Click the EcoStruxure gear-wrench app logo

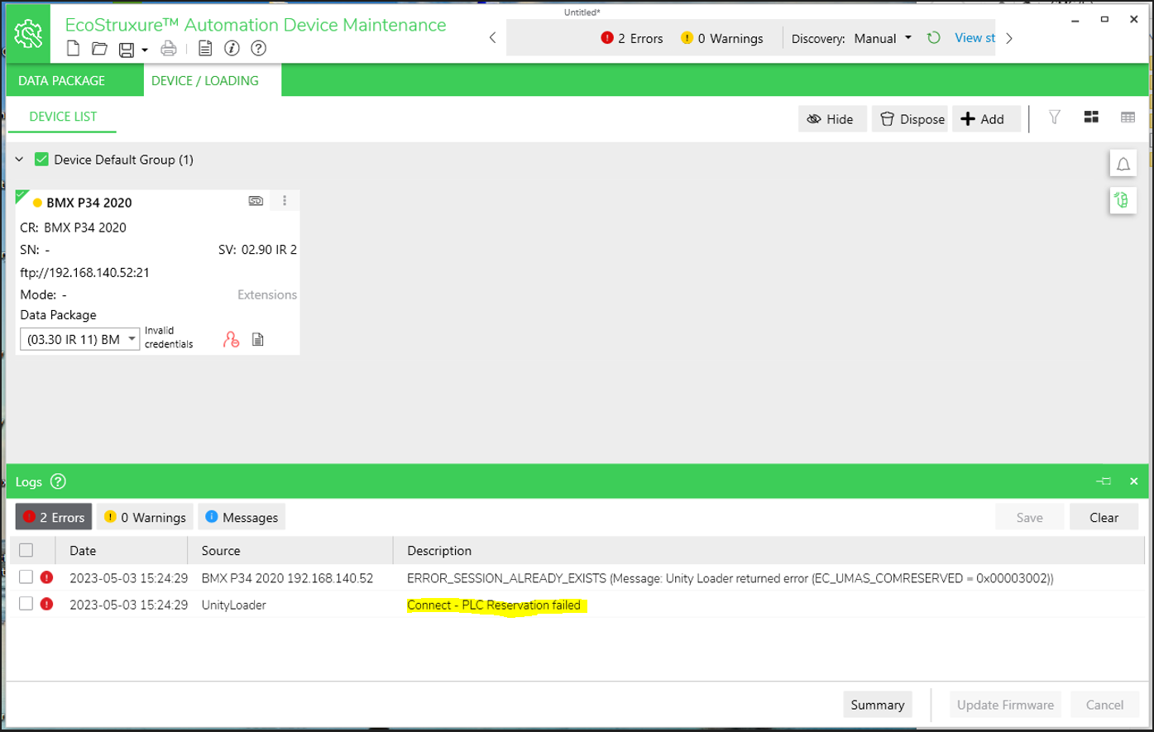pyautogui.click(x=28, y=34)
